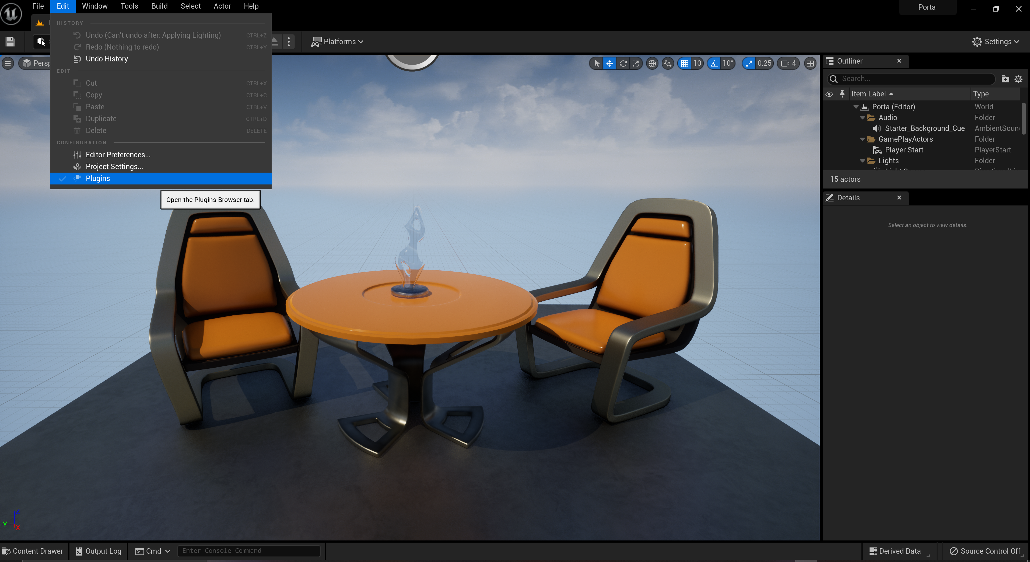
Task: Open the viewport layout grid icon
Action: 810,63
